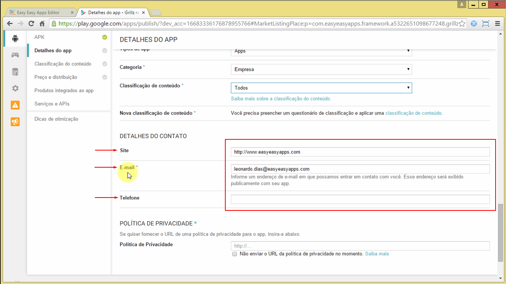Viewport: 506px width, 284px height.
Task: Open the orange alerts warning icon
Action: point(15,105)
